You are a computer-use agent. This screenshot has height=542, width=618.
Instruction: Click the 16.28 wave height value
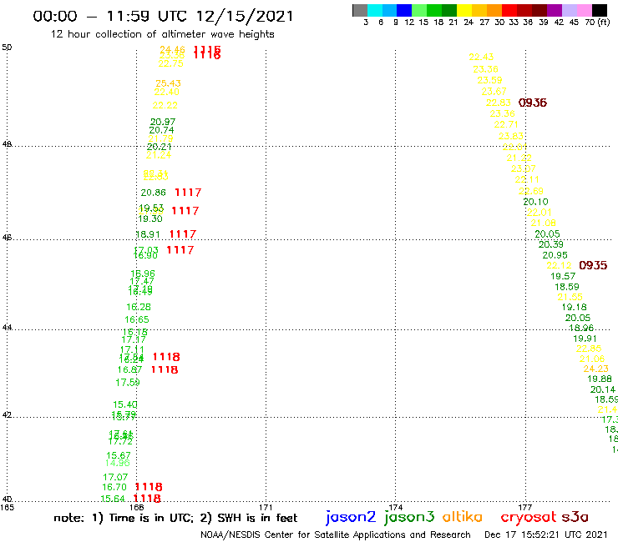point(139,307)
